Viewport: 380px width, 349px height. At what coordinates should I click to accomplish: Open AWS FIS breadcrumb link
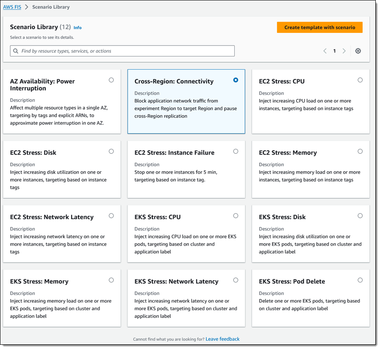pos(12,7)
